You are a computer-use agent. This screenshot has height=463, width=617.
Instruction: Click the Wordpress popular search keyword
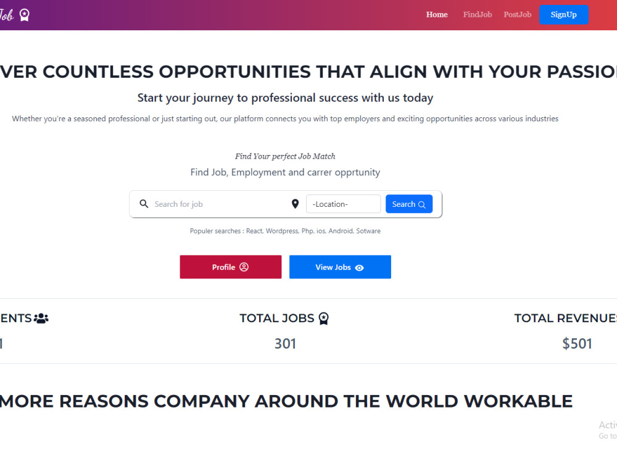(282, 230)
